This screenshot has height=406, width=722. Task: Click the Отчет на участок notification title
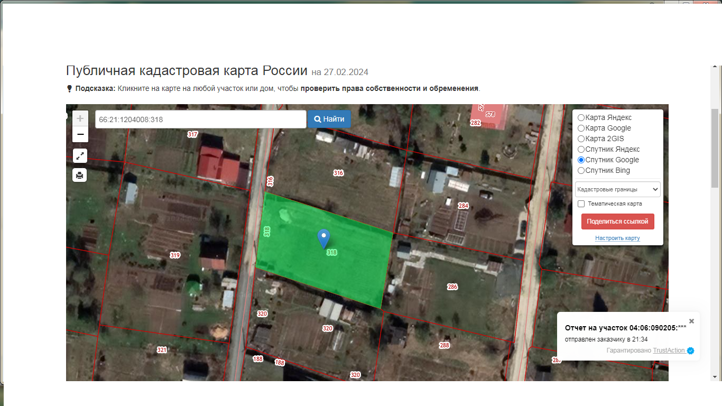click(x=626, y=328)
